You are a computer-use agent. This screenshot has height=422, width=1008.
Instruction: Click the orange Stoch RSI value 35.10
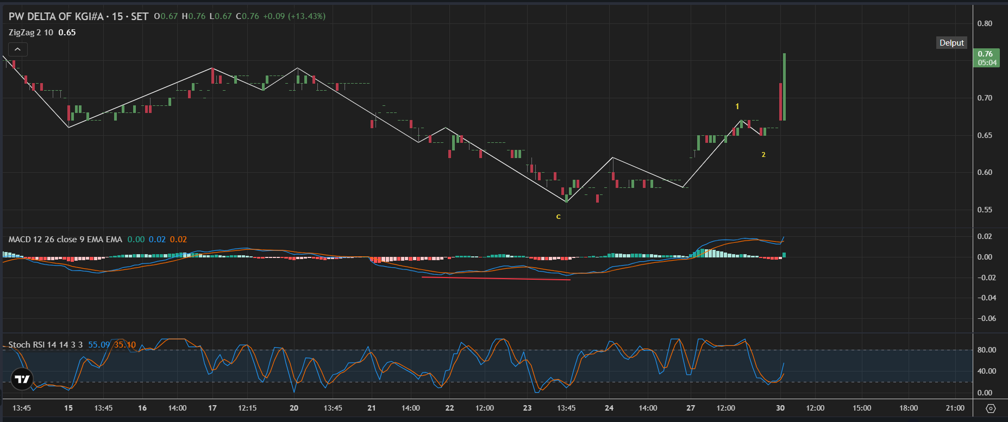click(125, 345)
